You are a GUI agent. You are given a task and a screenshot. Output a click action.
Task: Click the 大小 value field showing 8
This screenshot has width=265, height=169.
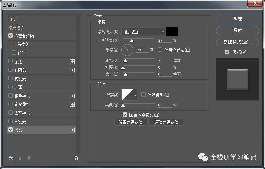point(165,74)
